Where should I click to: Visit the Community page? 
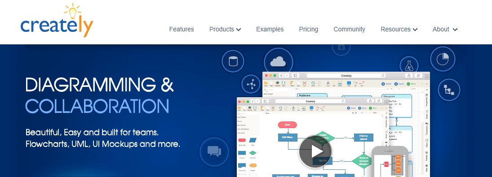click(x=349, y=29)
